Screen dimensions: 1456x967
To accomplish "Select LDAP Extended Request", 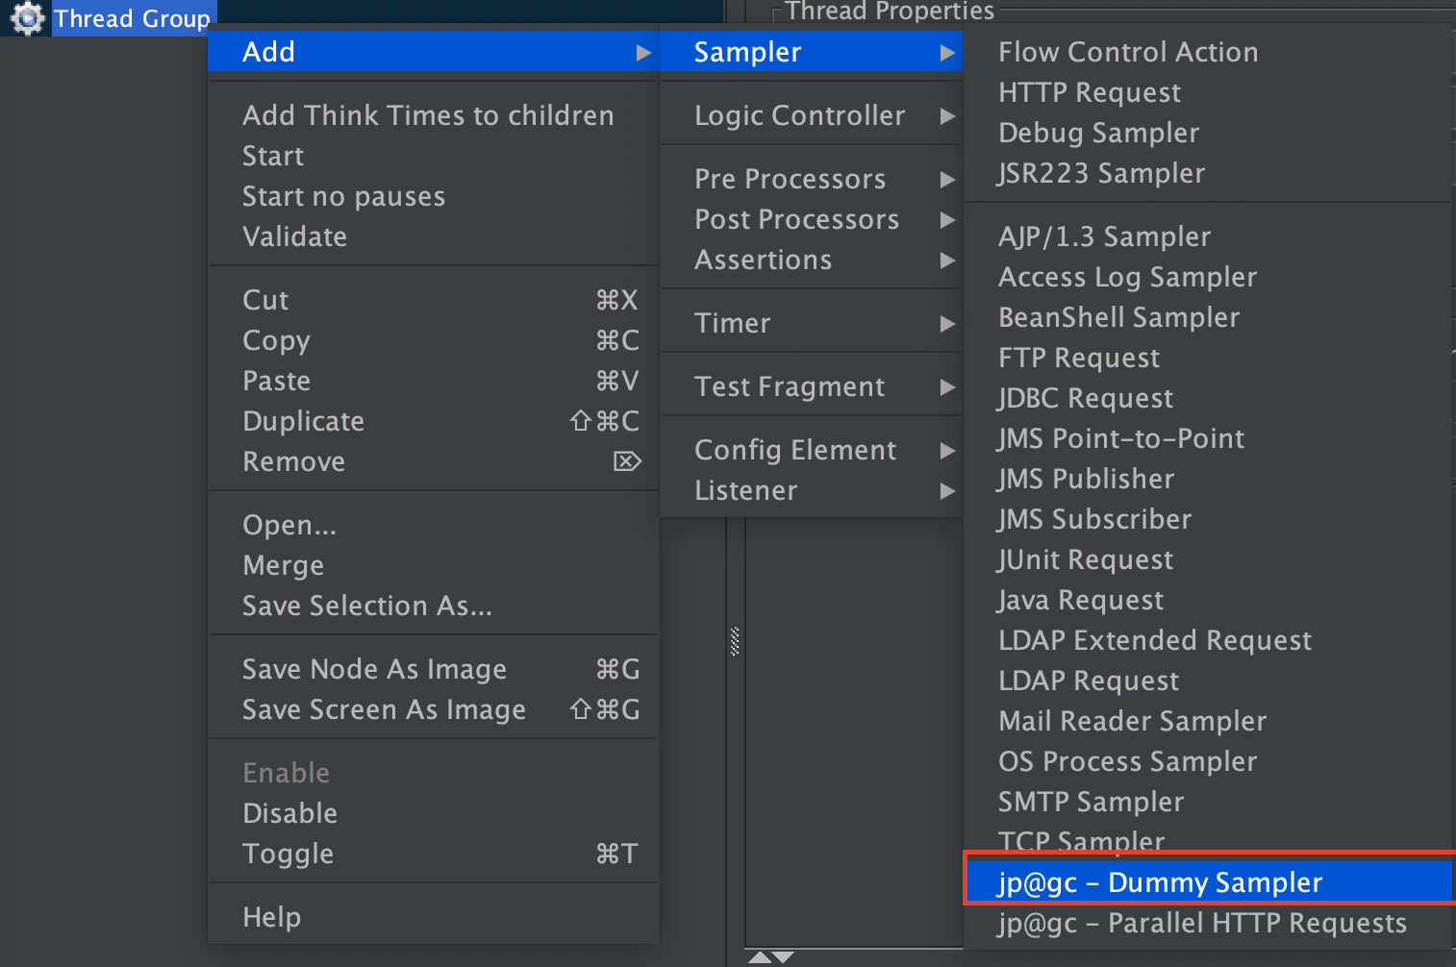I will click(x=1210, y=640).
